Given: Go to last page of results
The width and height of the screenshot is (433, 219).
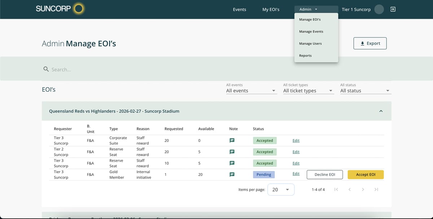Looking at the screenshot, I should 376,189.
